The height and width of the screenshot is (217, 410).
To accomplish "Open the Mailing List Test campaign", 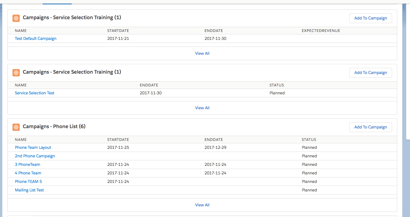I will 29,190.
